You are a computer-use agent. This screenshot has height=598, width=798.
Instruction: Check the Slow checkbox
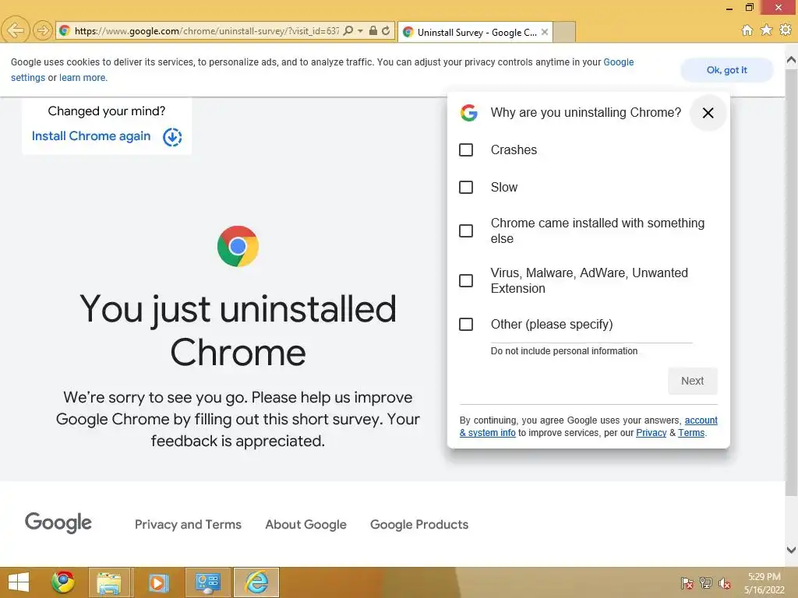click(466, 187)
